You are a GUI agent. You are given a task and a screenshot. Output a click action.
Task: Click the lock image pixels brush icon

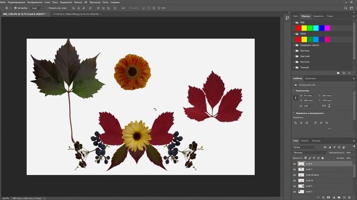(x=310, y=158)
